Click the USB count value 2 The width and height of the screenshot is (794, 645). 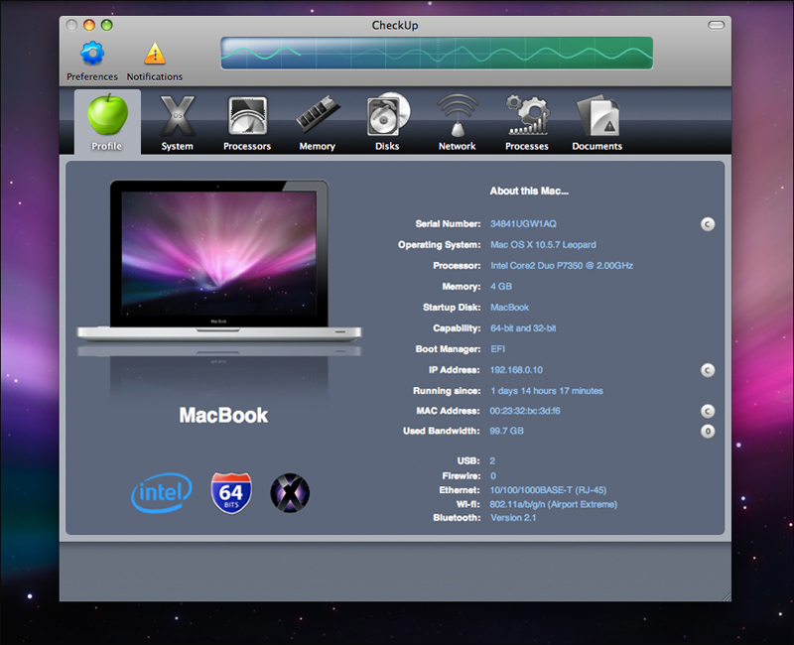pyautogui.click(x=492, y=460)
